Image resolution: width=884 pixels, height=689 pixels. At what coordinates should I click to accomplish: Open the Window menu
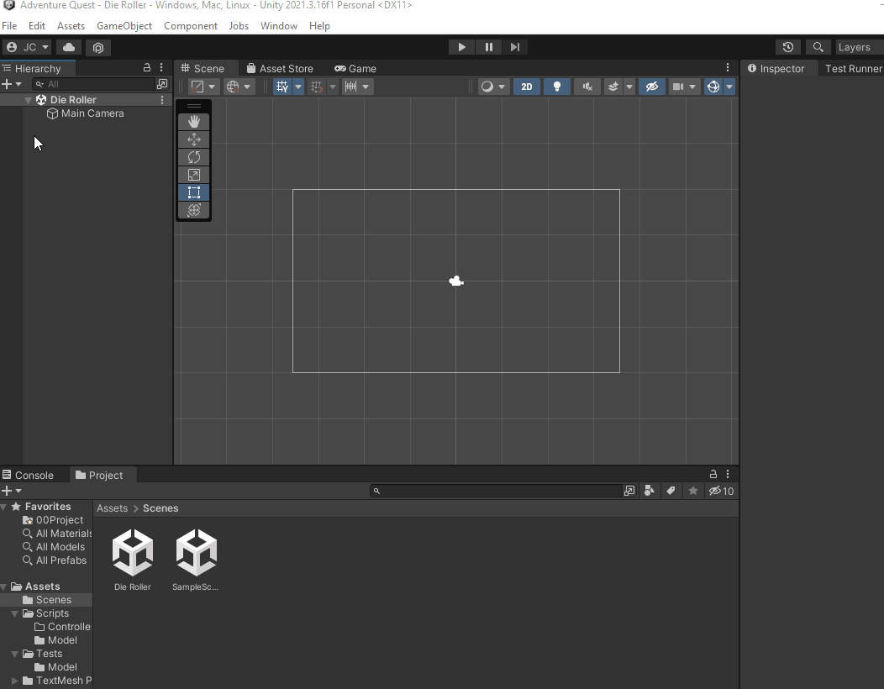[278, 26]
